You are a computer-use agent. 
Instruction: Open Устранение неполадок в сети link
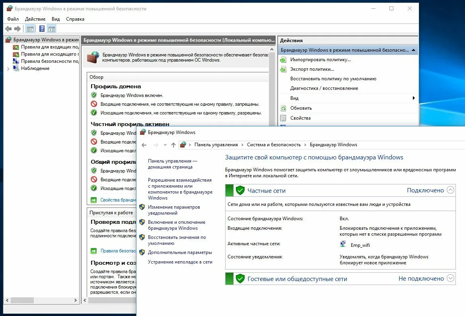[x=180, y=262]
